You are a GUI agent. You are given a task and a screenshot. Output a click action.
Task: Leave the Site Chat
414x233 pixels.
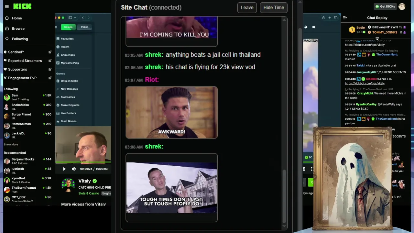pyautogui.click(x=247, y=8)
